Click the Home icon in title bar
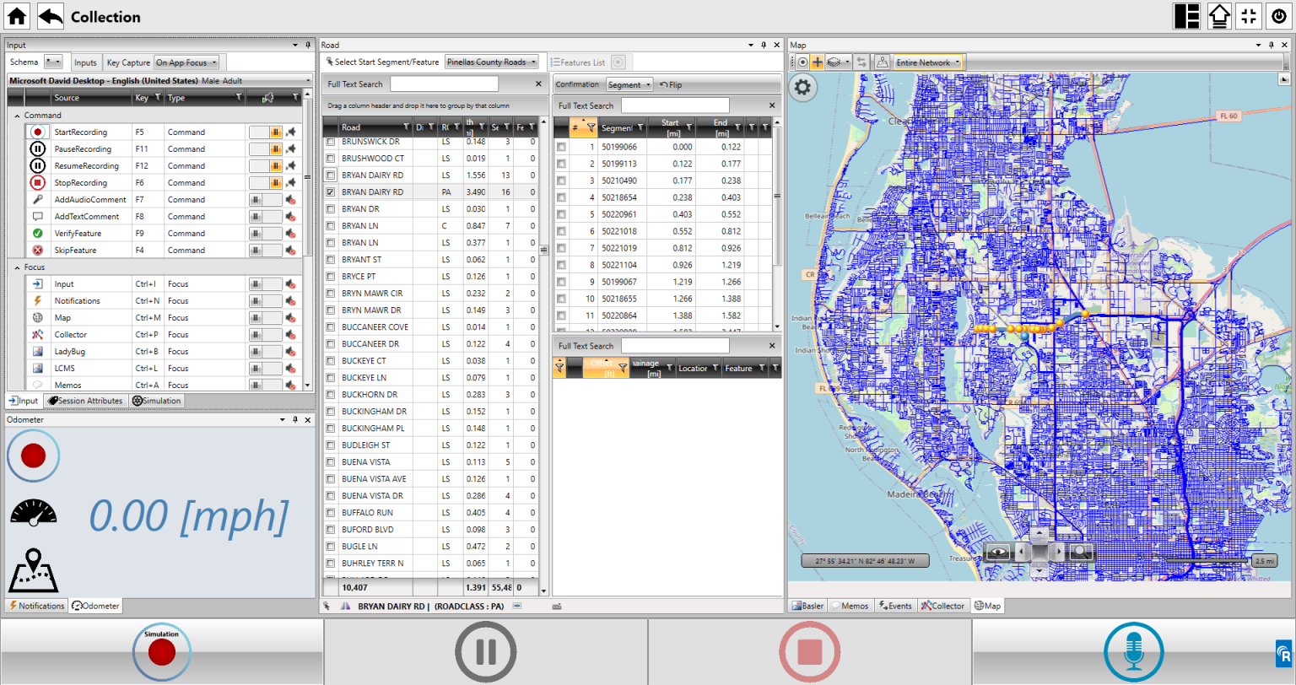Viewport: 1296px width, 685px height. (17, 16)
